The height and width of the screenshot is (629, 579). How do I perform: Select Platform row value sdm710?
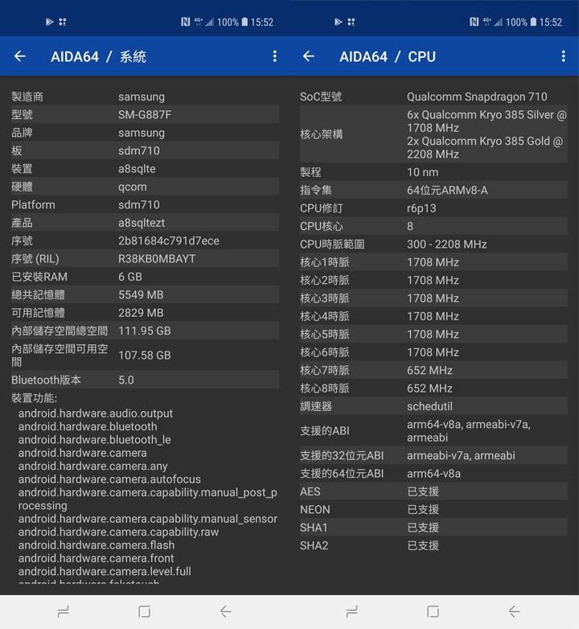coord(139,205)
